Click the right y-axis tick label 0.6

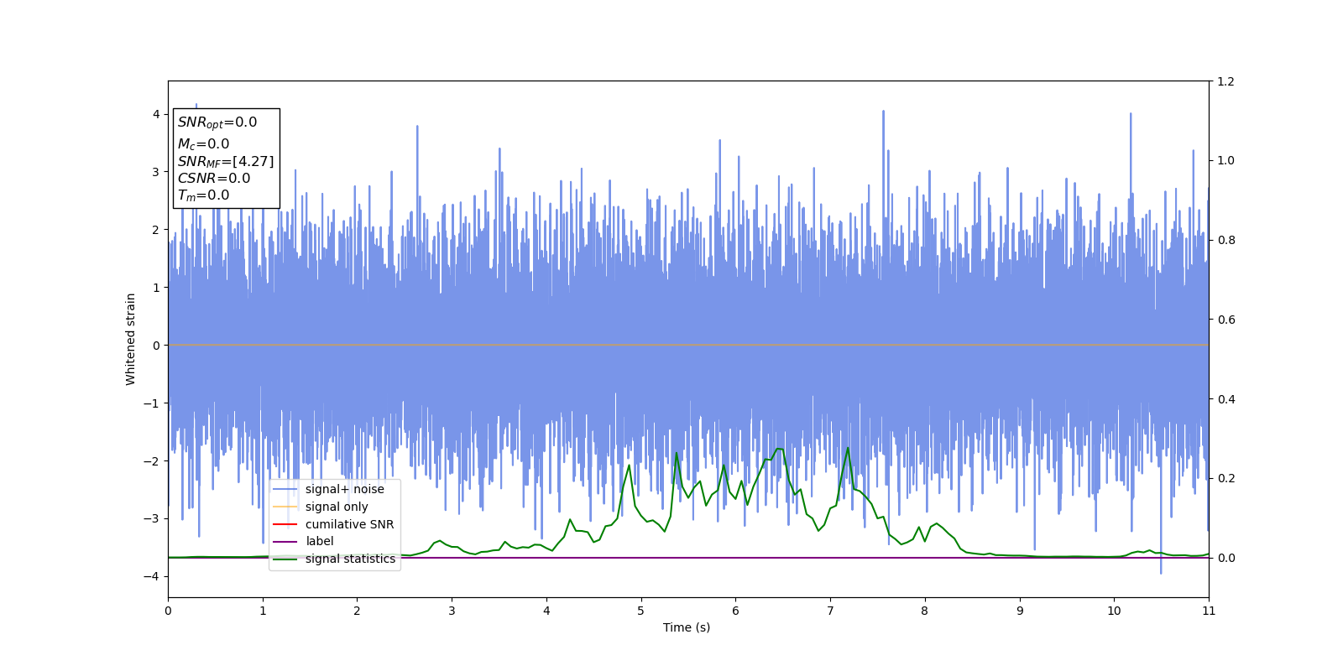click(x=1225, y=320)
